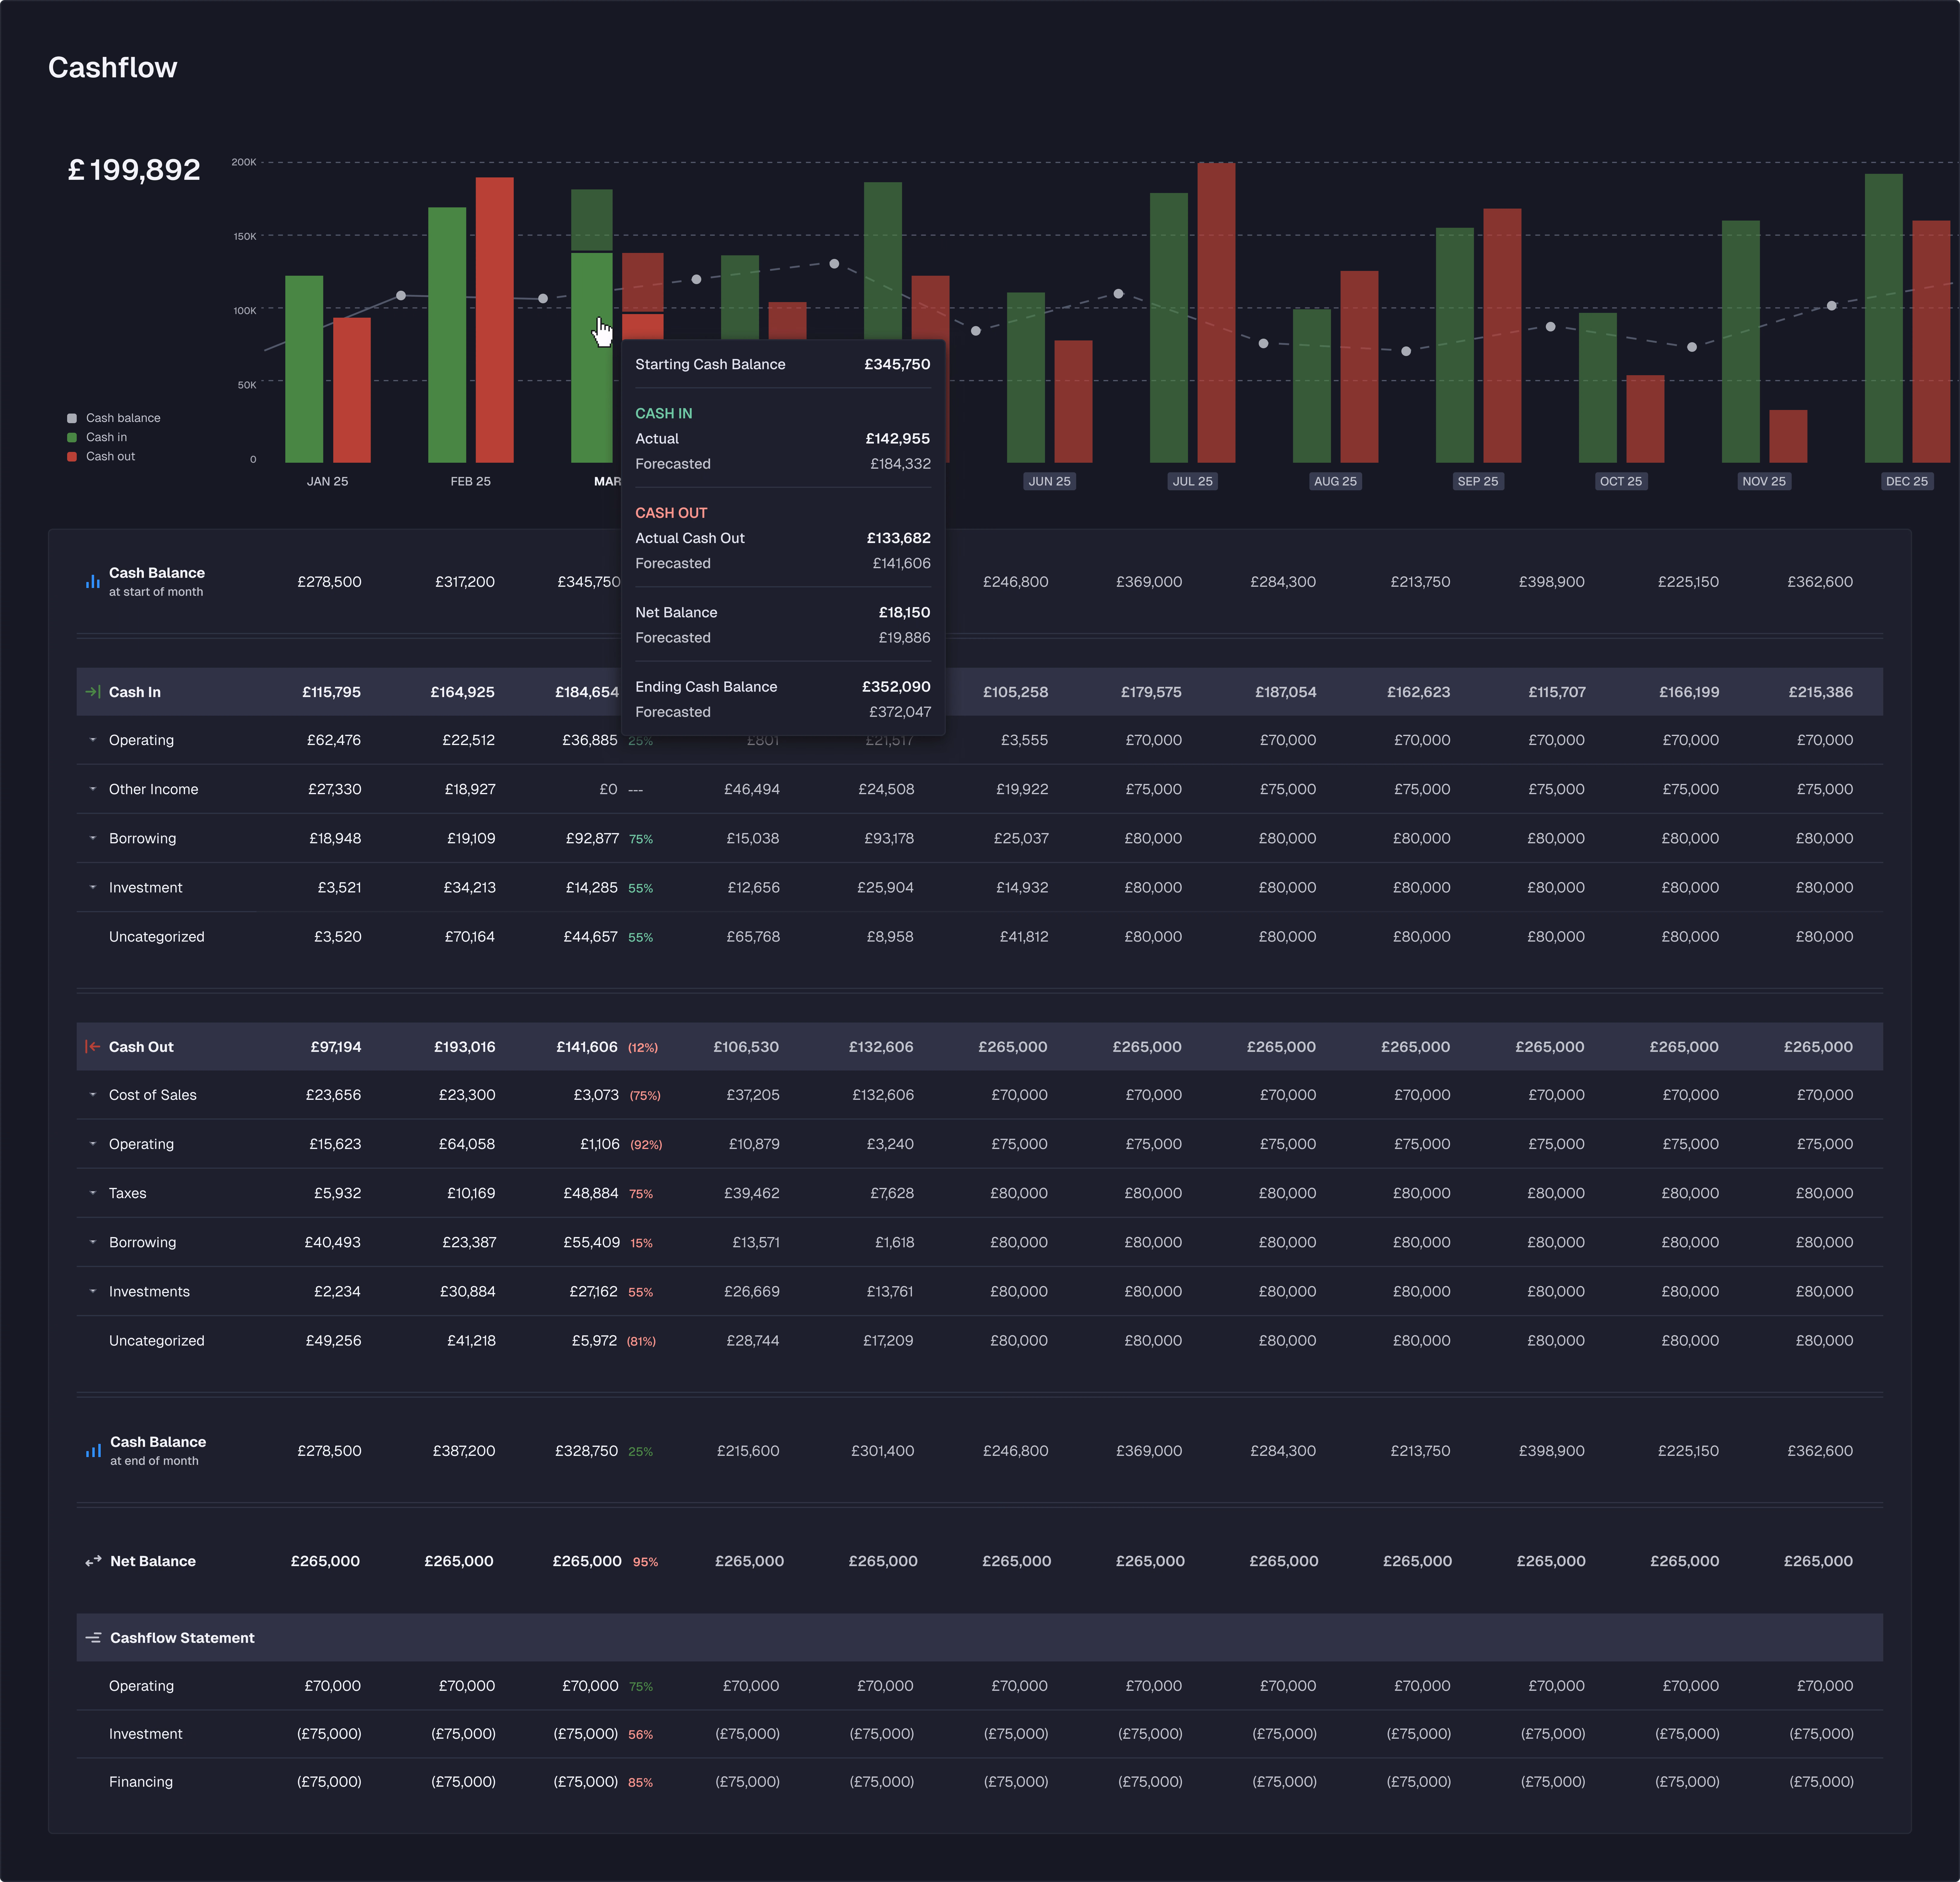Click end-of-month balance £387,200

pyautogui.click(x=464, y=1451)
